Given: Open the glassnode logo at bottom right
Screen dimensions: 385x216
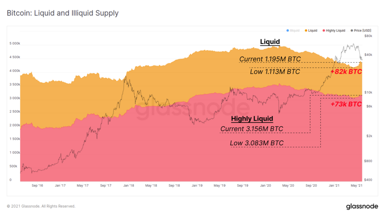Looking at the screenshot, I should tap(362, 206).
